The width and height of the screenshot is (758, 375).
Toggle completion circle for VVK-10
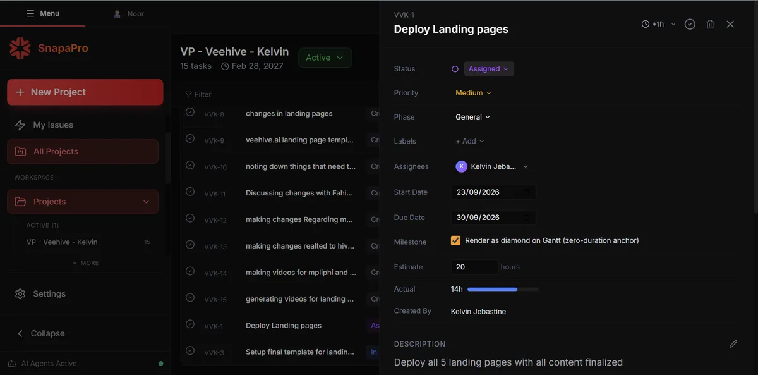tap(190, 165)
